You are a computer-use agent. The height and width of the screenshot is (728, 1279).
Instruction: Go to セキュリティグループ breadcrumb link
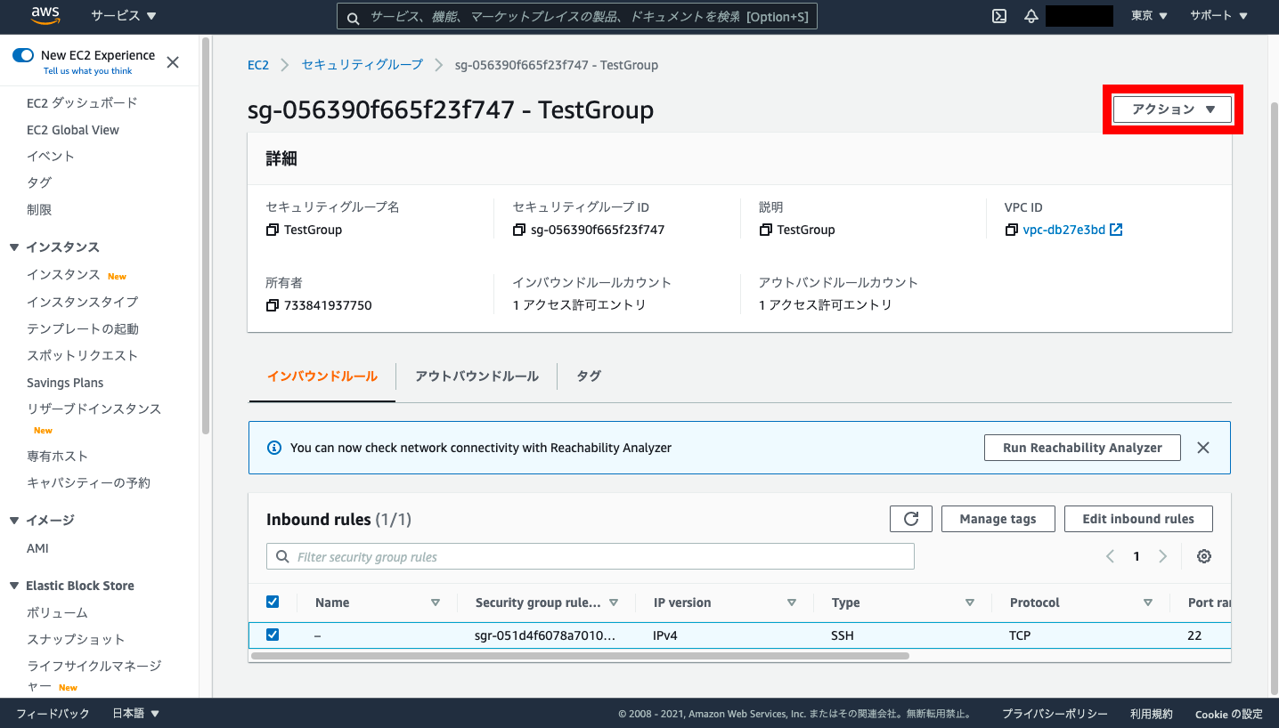363,65
